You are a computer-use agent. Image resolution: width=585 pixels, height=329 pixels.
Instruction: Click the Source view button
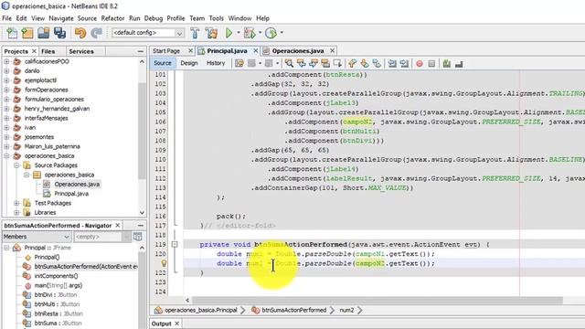click(163, 63)
